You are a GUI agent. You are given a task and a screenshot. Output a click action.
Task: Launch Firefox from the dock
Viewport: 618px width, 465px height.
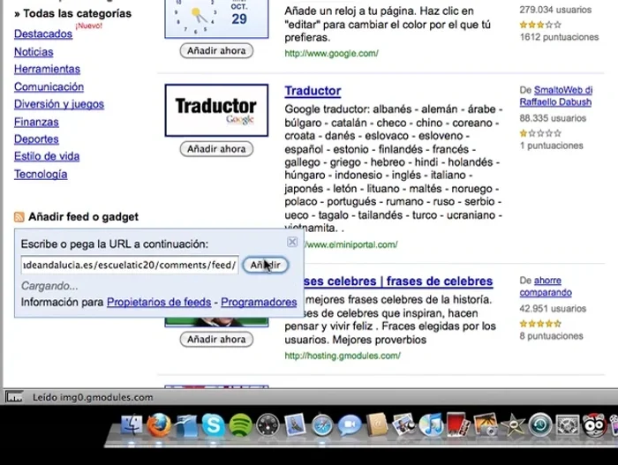point(159,425)
